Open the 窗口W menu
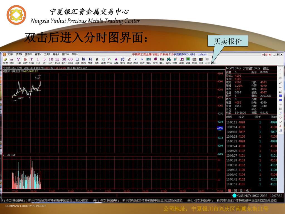Screen dimensions: 285x214 click(65, 54)
